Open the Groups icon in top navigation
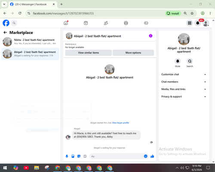 pos(126,23)
